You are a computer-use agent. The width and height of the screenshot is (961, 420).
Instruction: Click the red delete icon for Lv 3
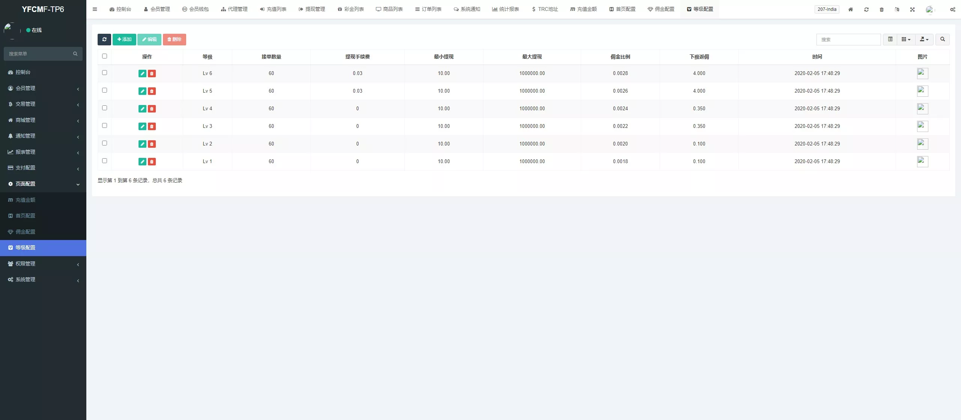pyautogui.click(x=152, y=126)
